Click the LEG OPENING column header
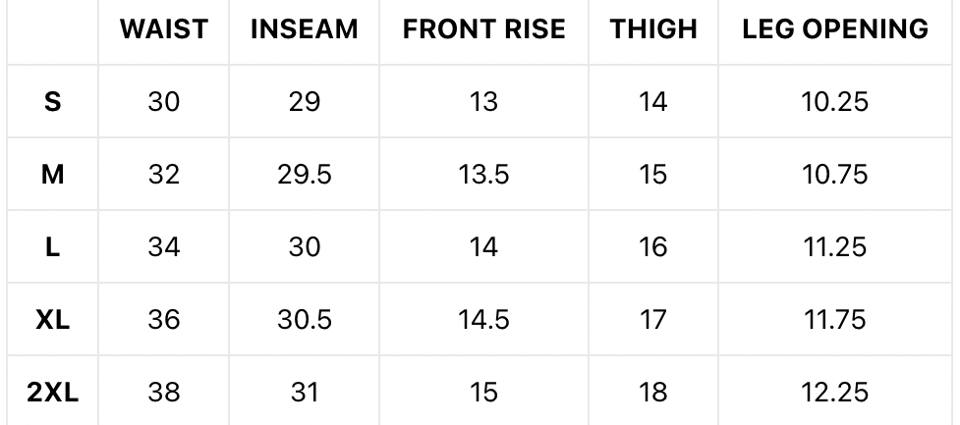Image resolution: width=960 pixels, height=425 pixels. point(835,29)
